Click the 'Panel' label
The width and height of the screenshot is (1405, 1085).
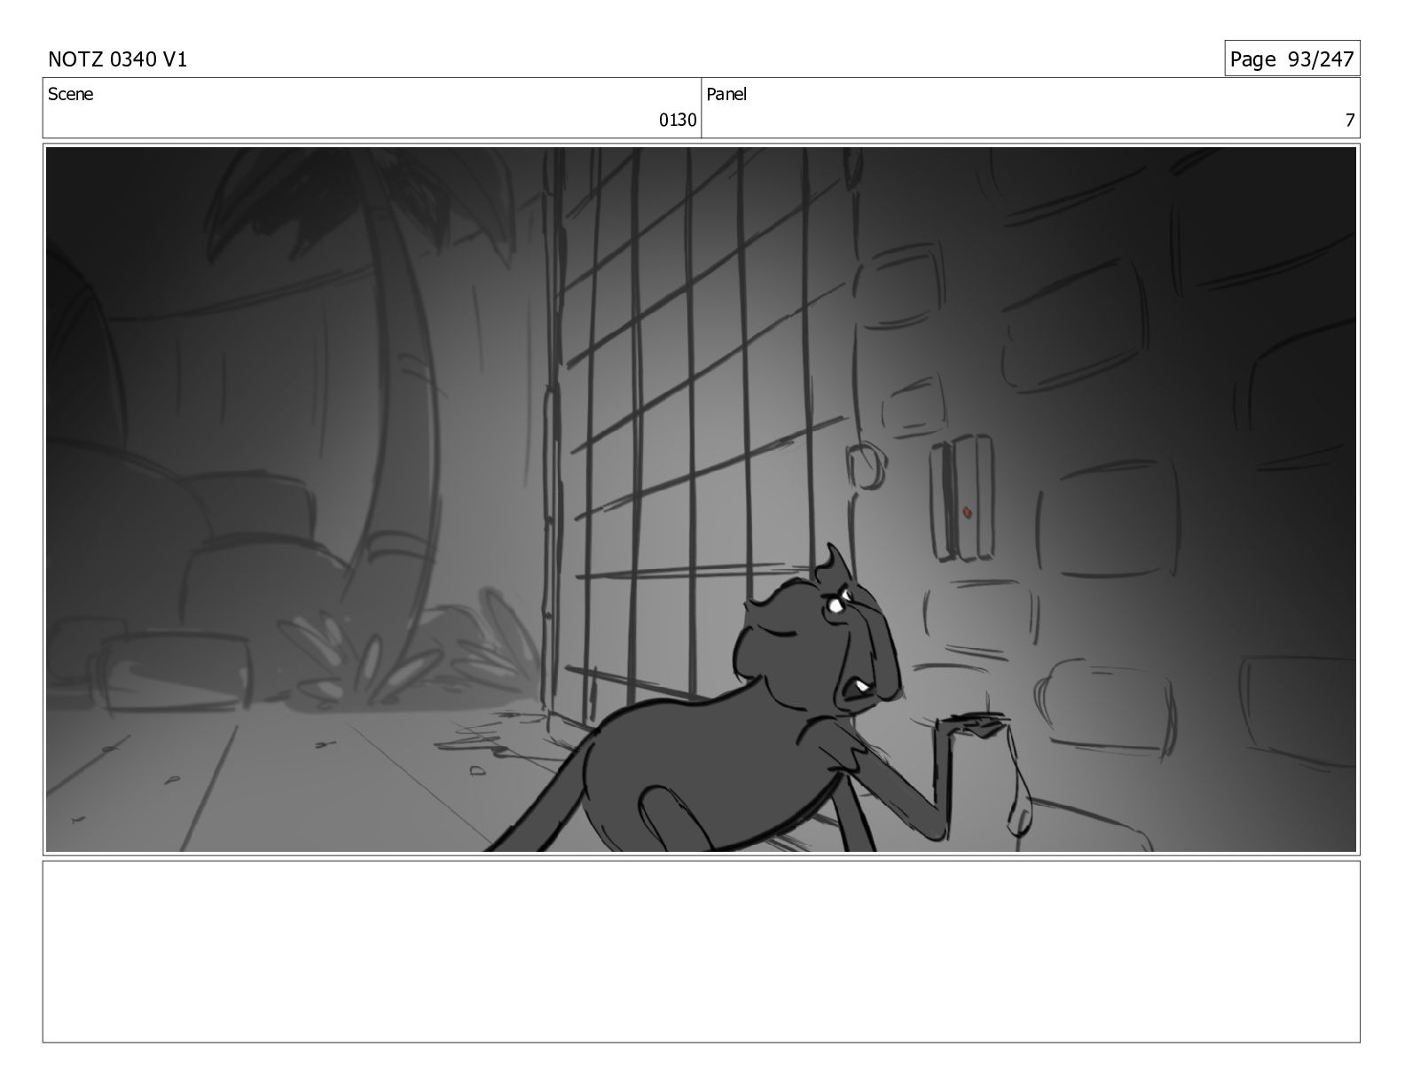tap(726, 94)
